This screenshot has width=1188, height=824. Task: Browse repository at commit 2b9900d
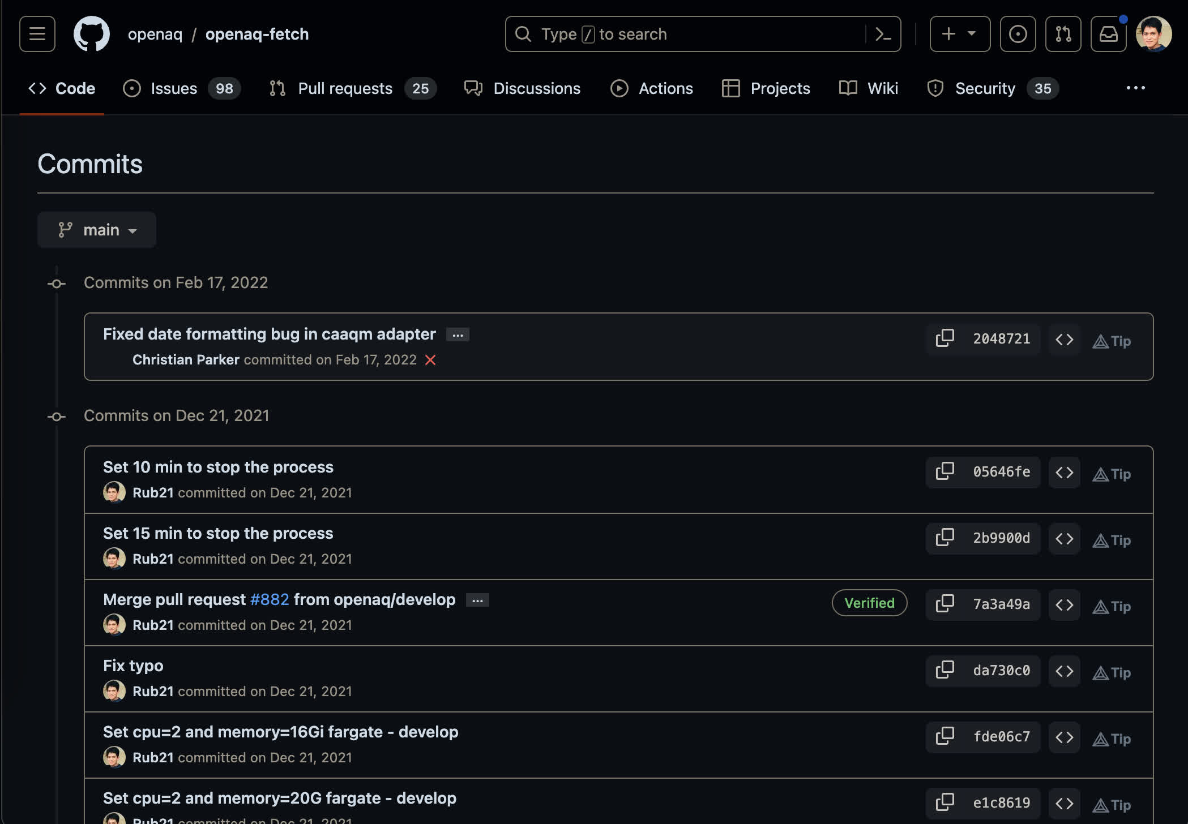point(1065,539)
